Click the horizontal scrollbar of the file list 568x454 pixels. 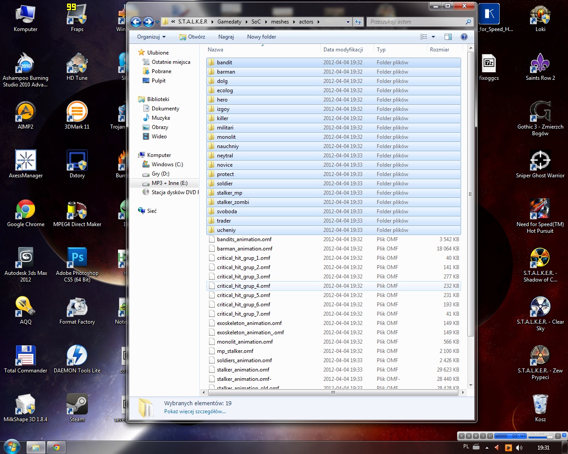click(x=333, y=392)
